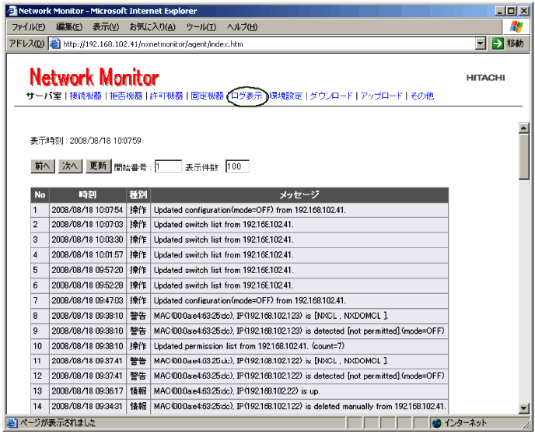The height and width of the screenshot is (434, 535).
Task: Click row 1 Updated configuration message
Action: [250, 210]
